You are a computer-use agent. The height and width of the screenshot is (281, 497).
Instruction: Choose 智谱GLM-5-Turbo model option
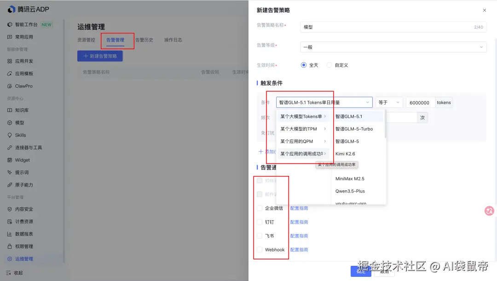point(358,129)
